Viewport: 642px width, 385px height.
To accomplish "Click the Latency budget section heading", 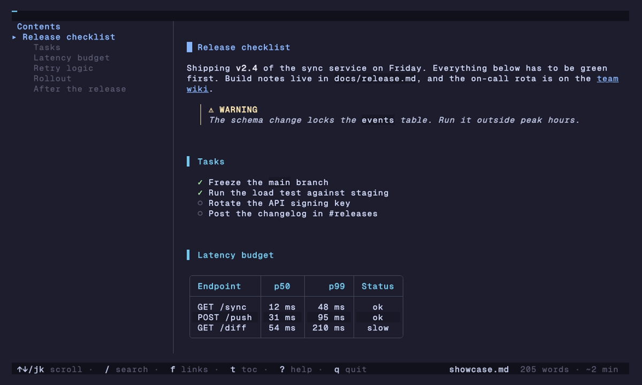I will [235, 255].
